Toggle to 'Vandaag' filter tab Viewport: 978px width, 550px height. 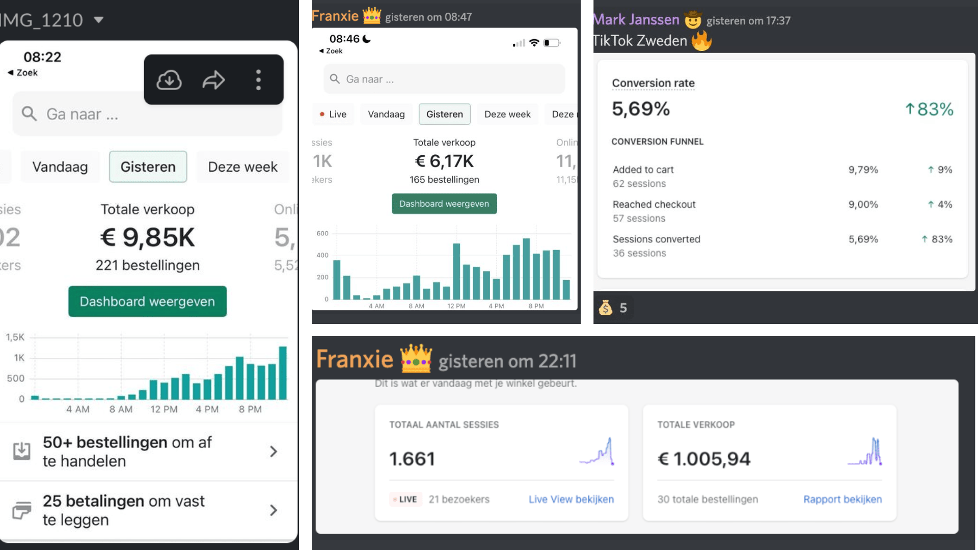click(x=60, y=167)
